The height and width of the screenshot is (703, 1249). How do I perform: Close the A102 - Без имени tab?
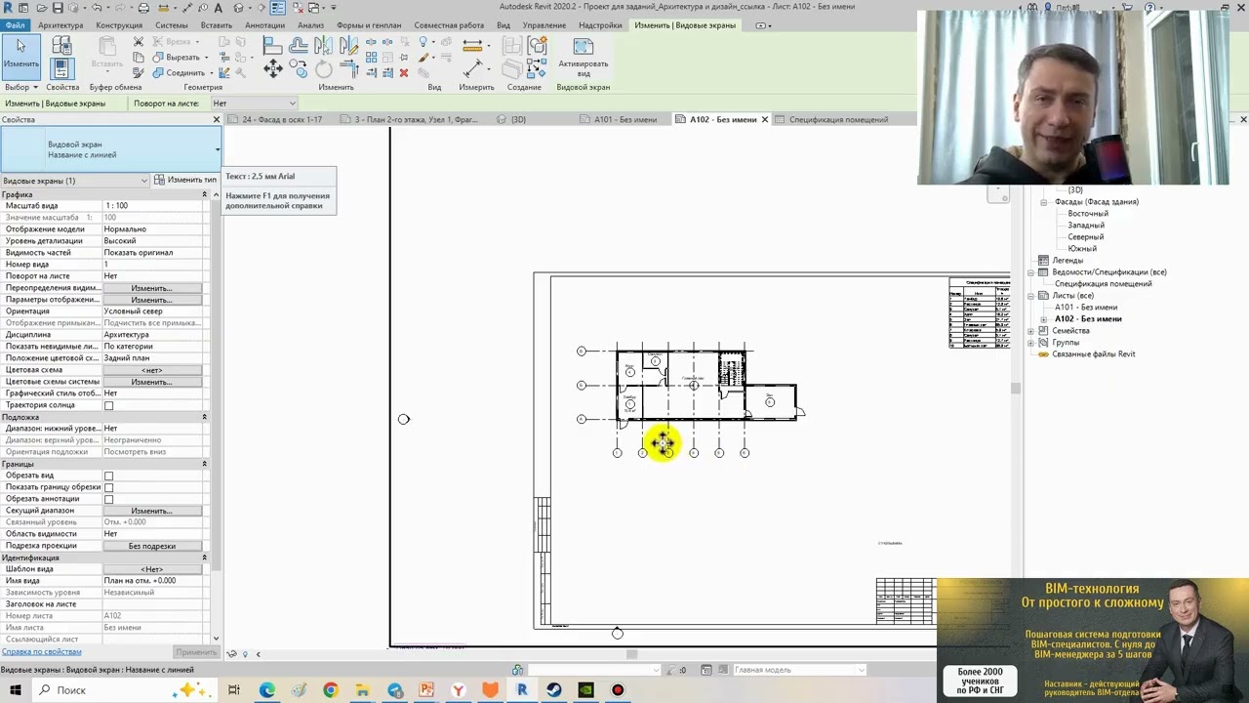(x=765, y=119)
